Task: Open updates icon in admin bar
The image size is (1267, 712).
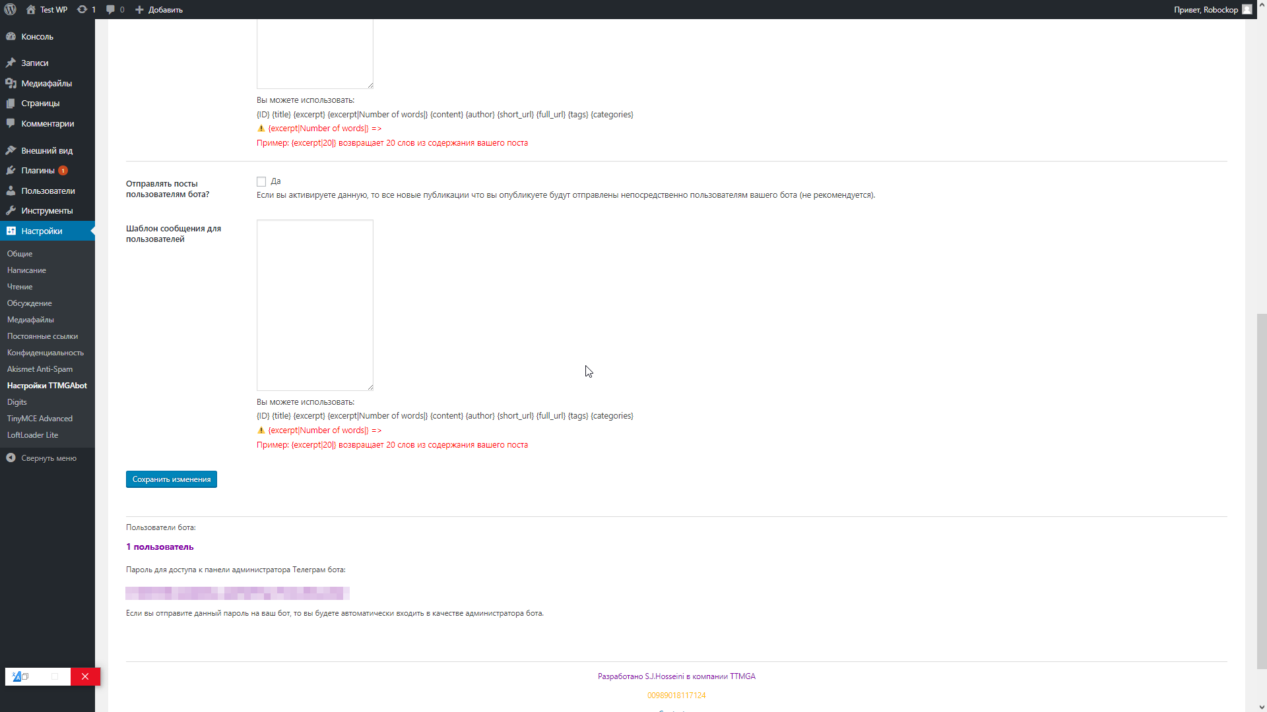Action: click(x=86, y=9)
